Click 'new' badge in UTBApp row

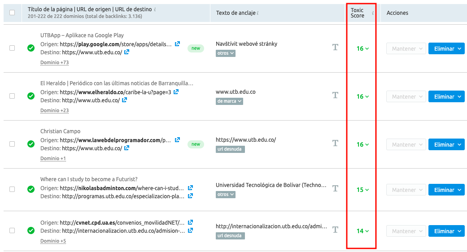[x=196, y=48]
